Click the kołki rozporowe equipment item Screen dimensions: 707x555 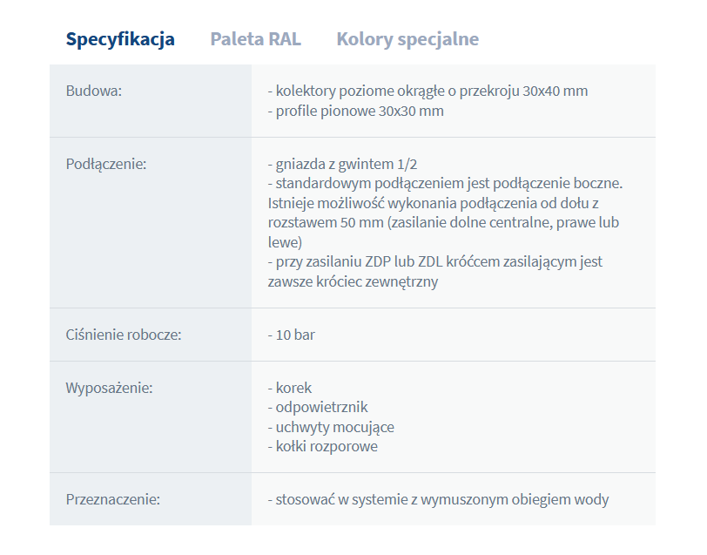(x=322, y=446)
